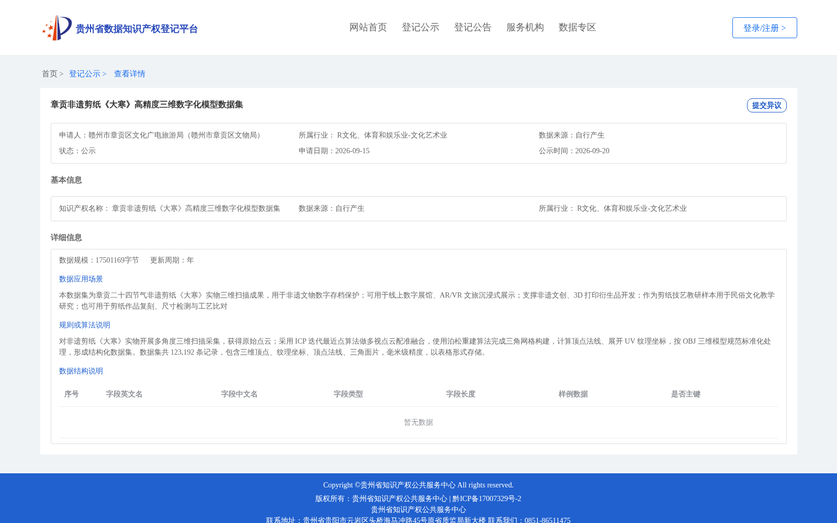Select 服务机构 in the top navigation
The image size is (837, 523).
(525, 27)
